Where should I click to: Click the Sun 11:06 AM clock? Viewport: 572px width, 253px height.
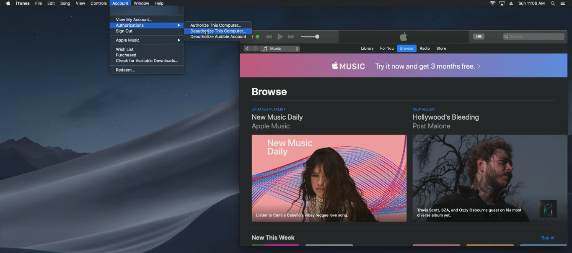click(531, 3)
